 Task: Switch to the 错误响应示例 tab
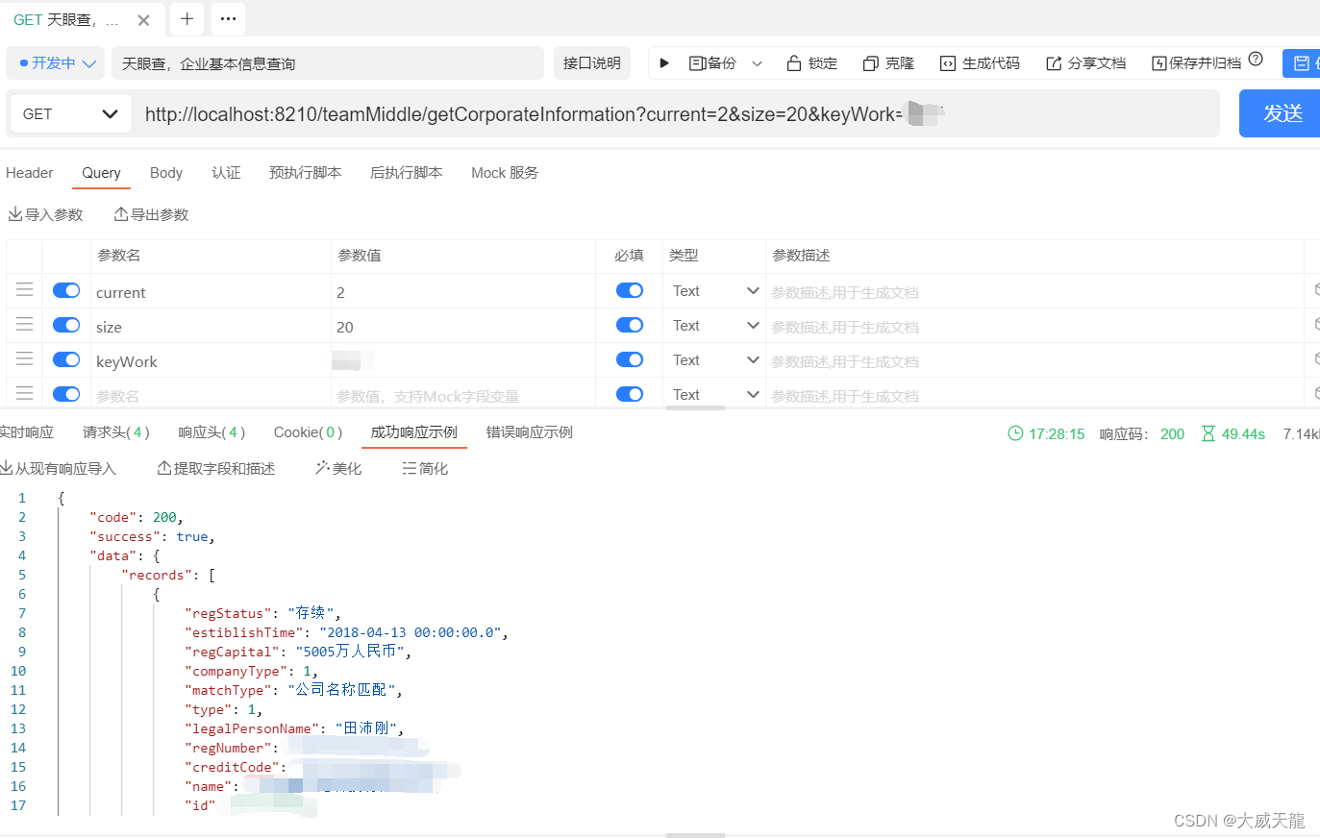[530, 432]
